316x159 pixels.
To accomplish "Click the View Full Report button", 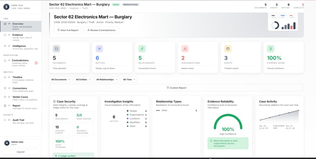I will (68, 30).
